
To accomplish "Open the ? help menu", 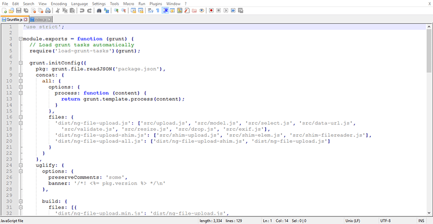I will point(186,4).
